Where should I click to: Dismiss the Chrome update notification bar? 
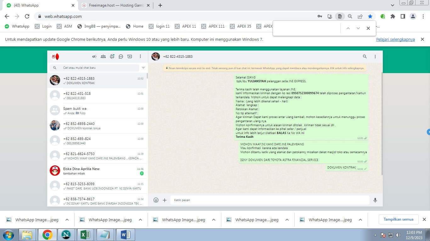pyautogui.click(x=422, y=39)
